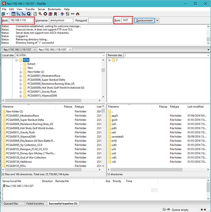The width and height of the screenshot is (211, 212).
Task: Open the Edit menu
Action: [11, 9]
